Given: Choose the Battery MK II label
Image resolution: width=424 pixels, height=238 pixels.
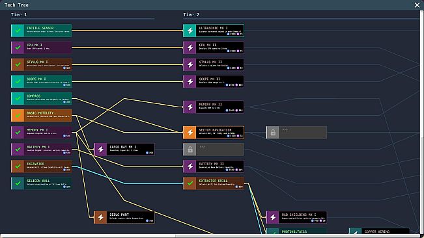Looking at the screenshot, I should pyautogui.click(x=212, y=164).
